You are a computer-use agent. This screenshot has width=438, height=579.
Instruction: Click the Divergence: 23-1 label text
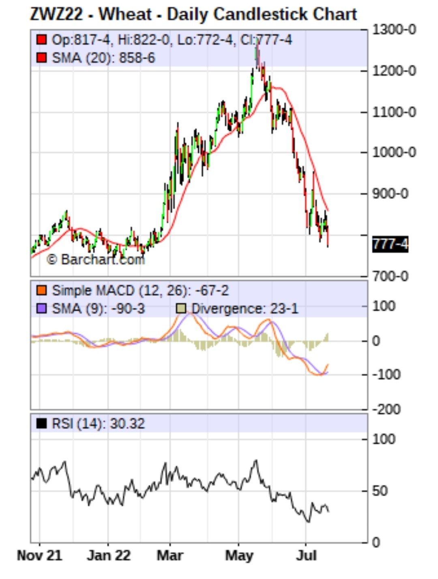[x=245, y=309]
